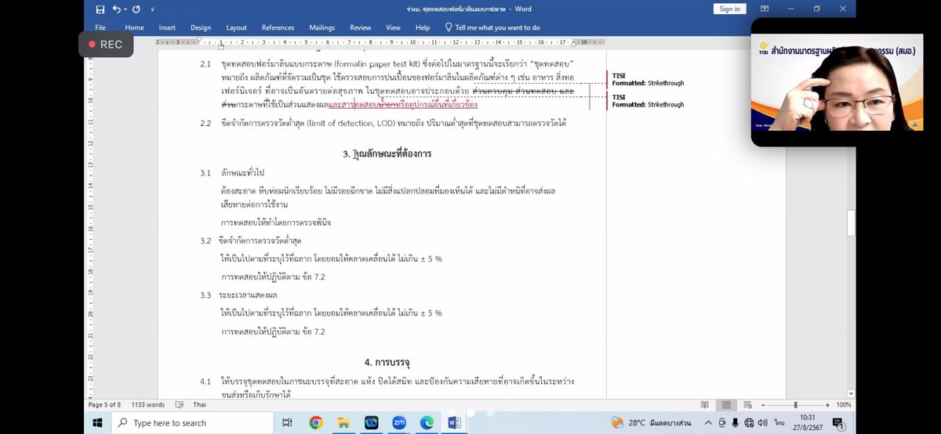Click the underlined red inserted text in section 2.1
941x434 pixels.
(403, 103)
